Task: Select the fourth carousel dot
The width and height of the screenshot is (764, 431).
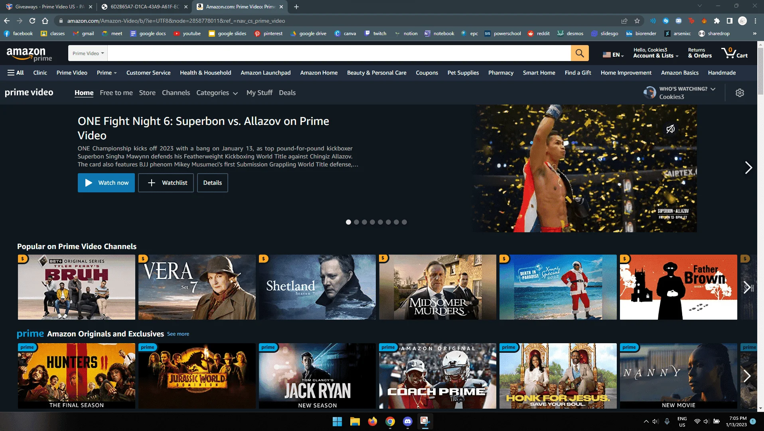Action: tap(372, 222)
